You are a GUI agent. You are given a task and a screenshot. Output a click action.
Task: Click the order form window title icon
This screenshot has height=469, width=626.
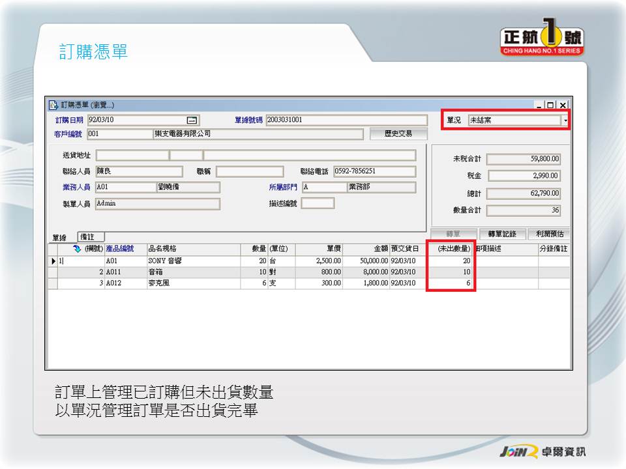tap(53, 105)
